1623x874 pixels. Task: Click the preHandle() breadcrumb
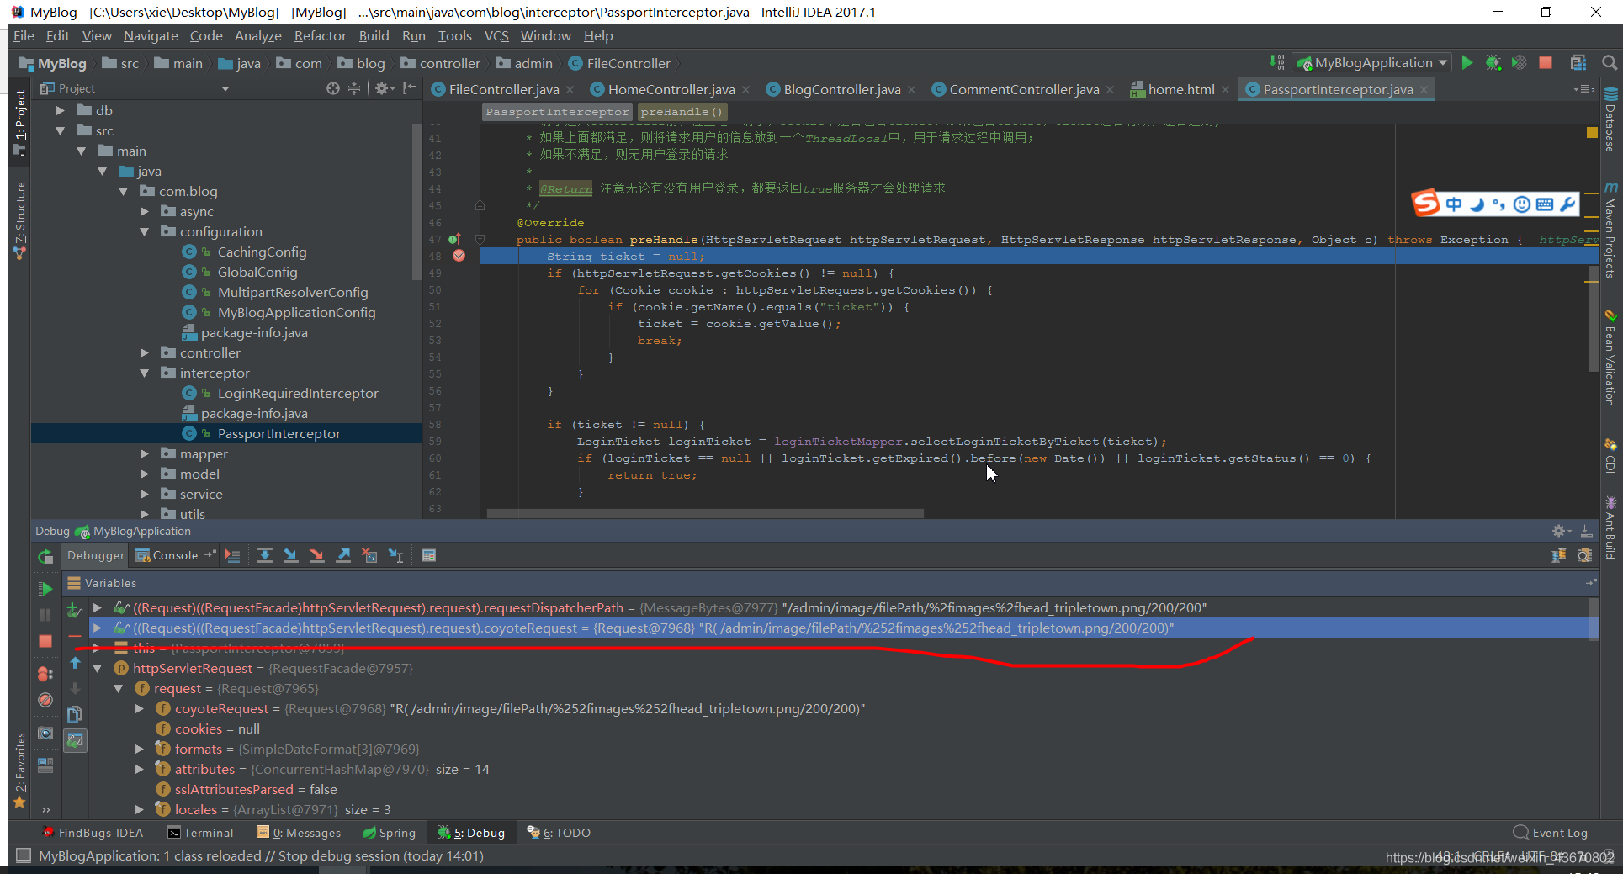[682, 112]
